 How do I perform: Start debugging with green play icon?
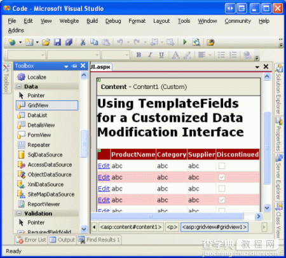click(x=185, y=42)
